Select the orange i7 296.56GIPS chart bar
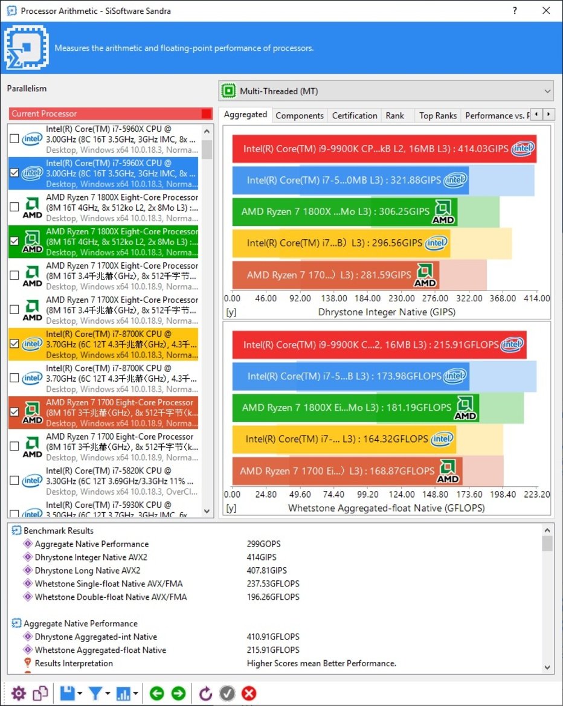563x706 pixels. 341,243
